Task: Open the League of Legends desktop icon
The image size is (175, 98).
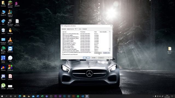Action: click(x=10, y=13)
